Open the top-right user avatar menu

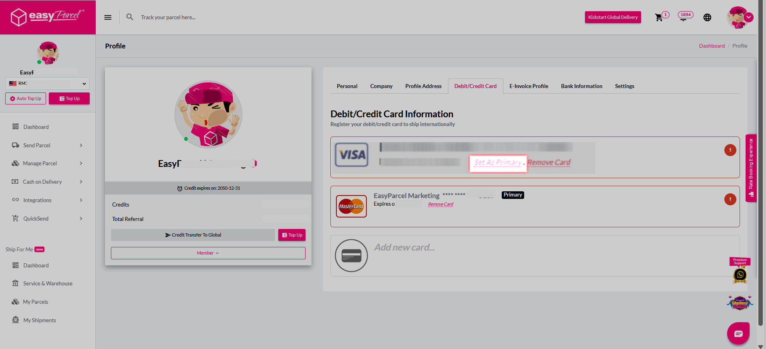(740, 17)
